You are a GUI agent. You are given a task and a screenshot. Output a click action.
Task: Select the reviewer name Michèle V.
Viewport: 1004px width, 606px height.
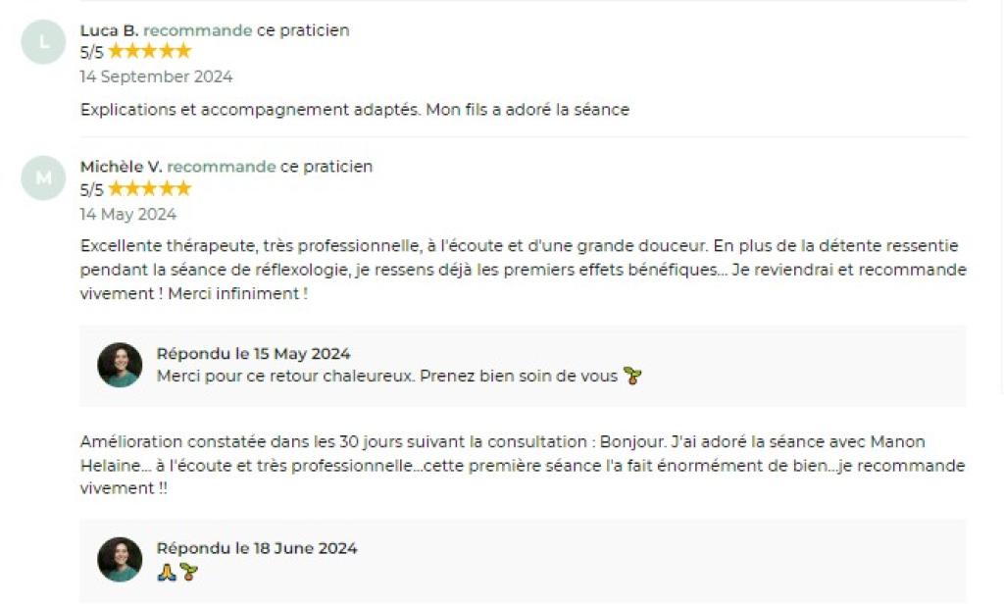click(121, 167)
